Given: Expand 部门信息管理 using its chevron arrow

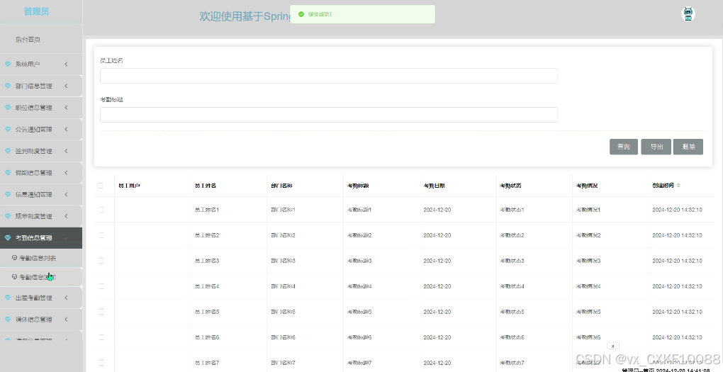Looking at the screenshot, I should pyautogui.click(x=67, y=86).
